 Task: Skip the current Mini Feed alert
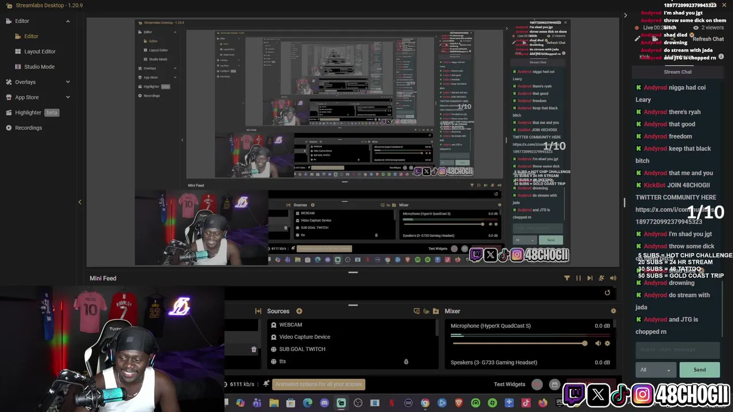click(590, 278)
